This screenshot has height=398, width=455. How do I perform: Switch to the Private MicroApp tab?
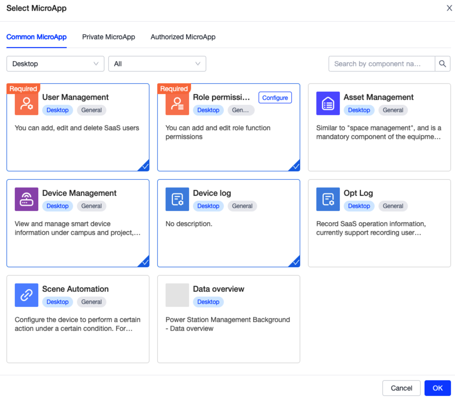[x=109, y=37]
